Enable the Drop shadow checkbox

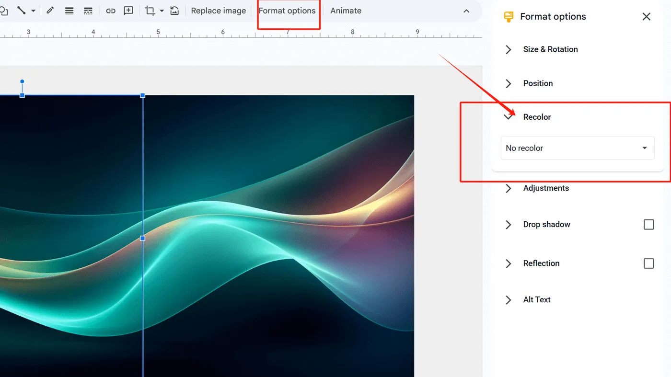pos(648,225)
